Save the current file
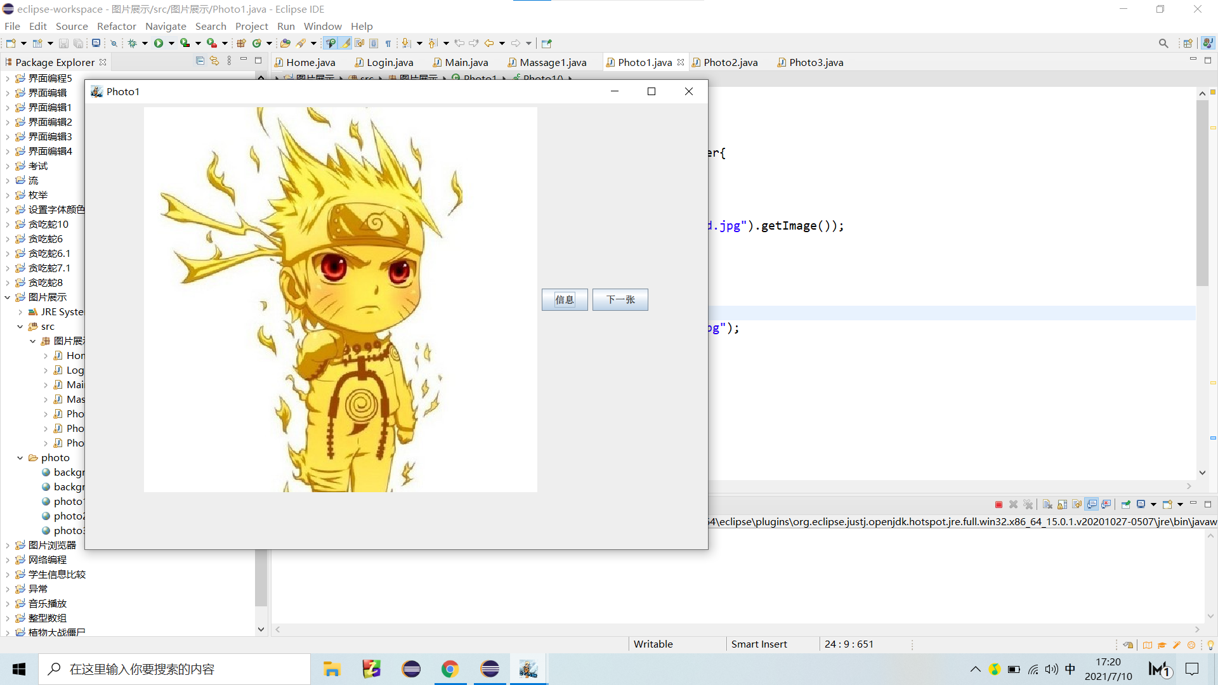Image resolution: width=1218 pixels, height=685 pixels. (x=63, y=42)
